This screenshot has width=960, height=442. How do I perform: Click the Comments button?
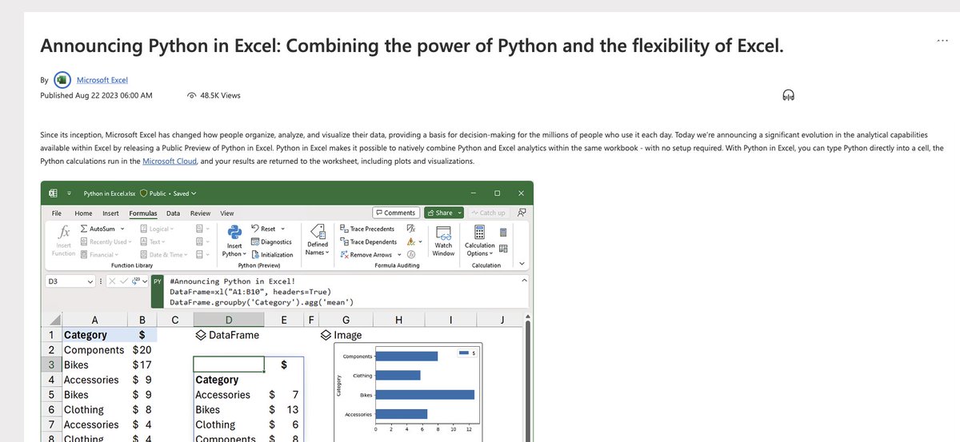396,213
